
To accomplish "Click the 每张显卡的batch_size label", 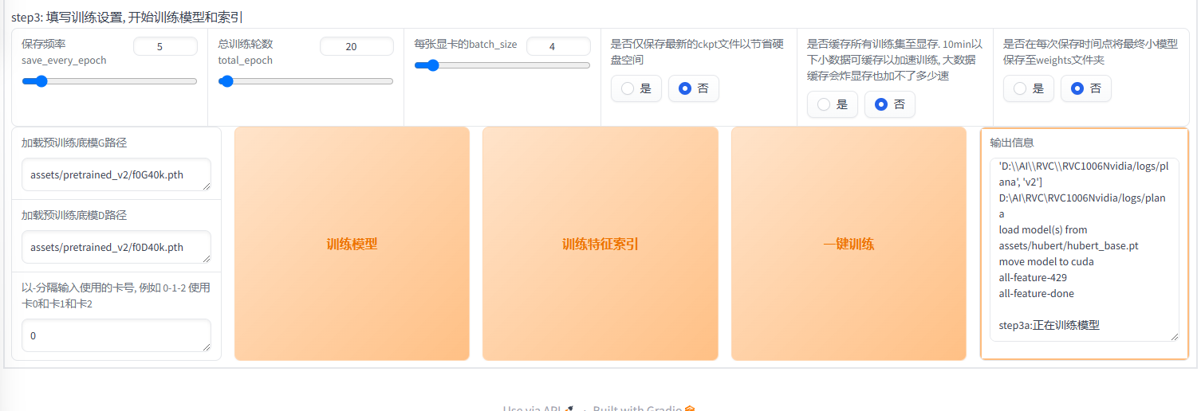I will point(466,44).
